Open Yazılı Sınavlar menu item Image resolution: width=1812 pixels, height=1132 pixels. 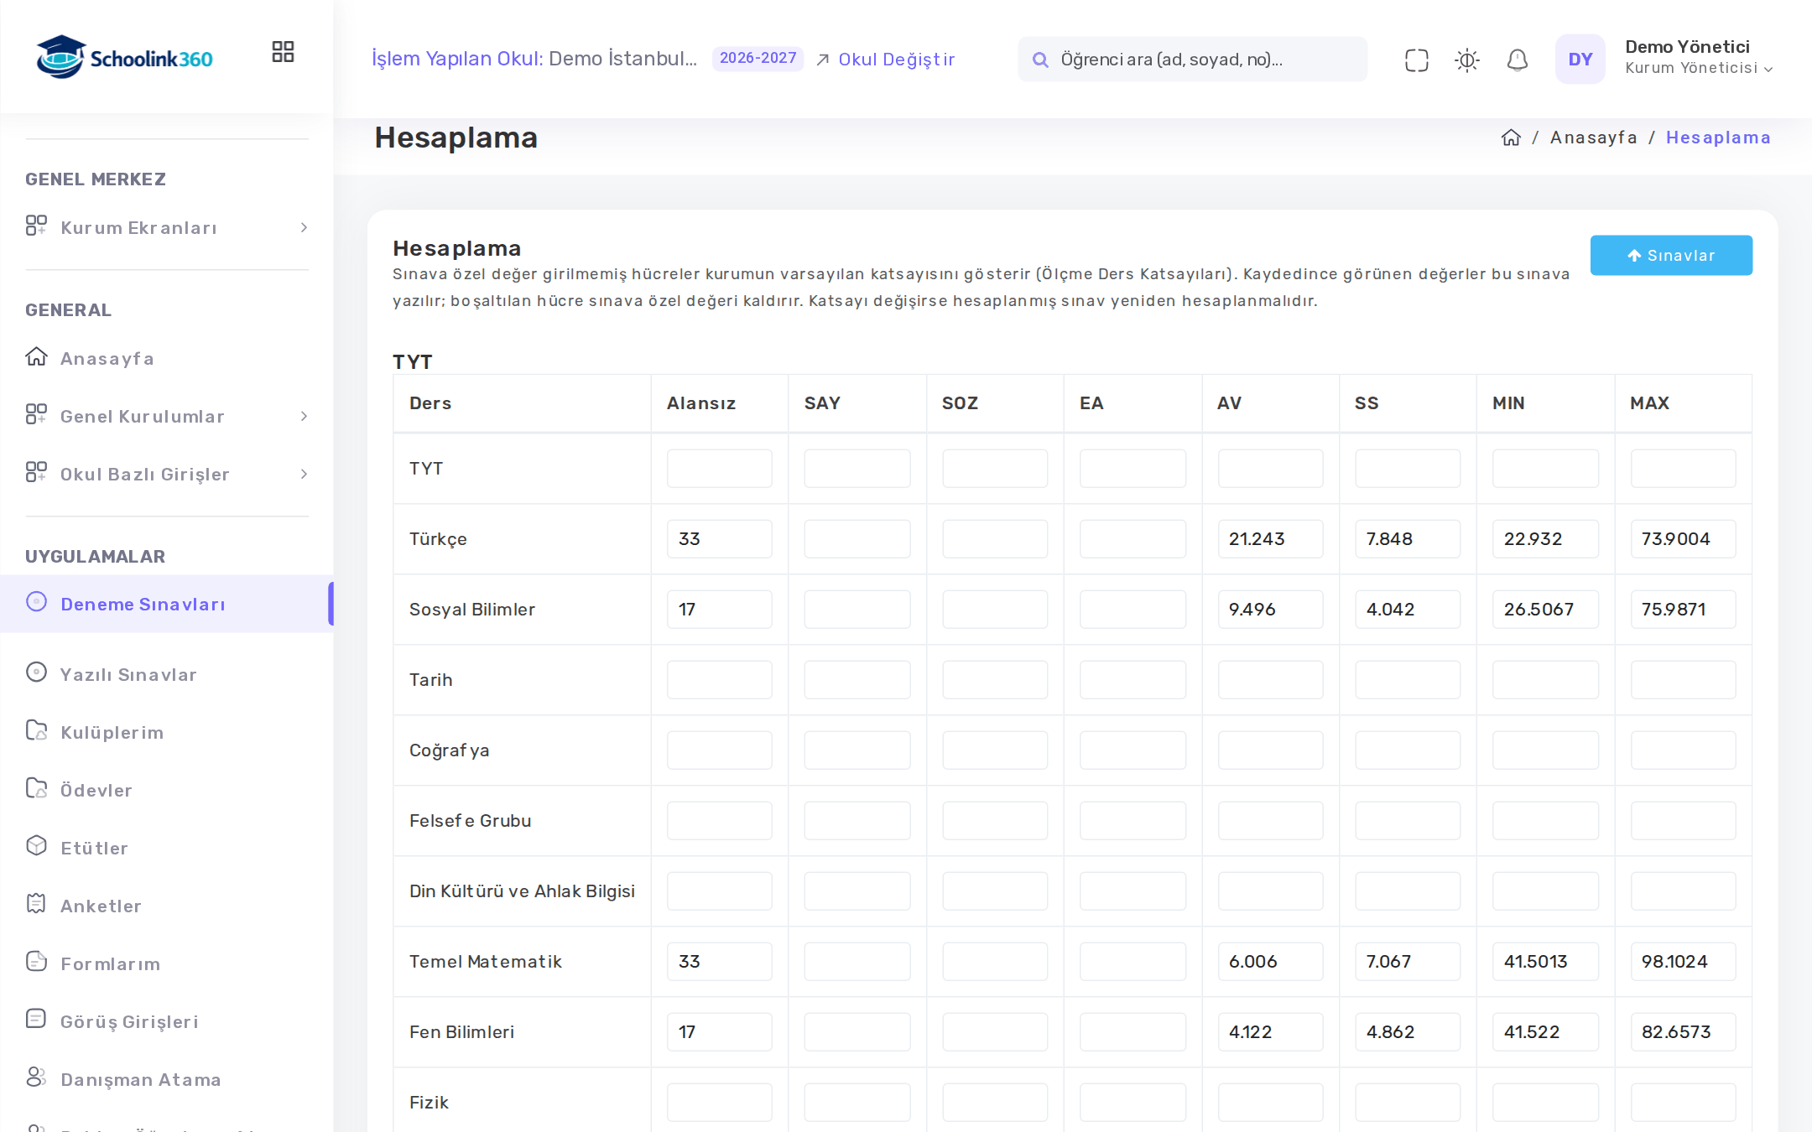[x=167, y=674]
